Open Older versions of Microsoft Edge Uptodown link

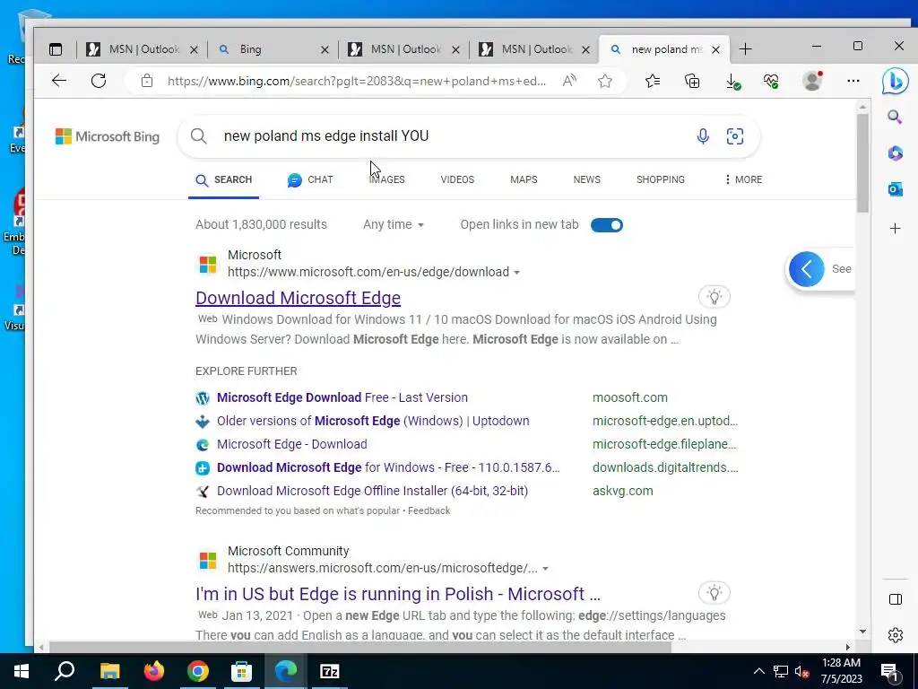373,421
